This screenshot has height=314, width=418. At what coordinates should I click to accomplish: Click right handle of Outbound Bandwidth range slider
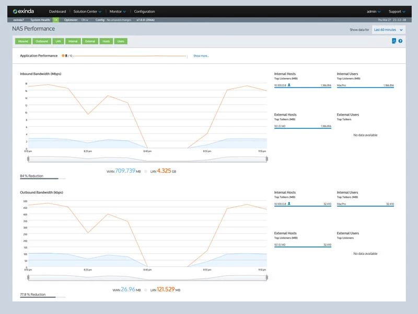266,277
